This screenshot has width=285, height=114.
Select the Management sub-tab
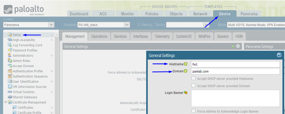(x=75, y=36)
